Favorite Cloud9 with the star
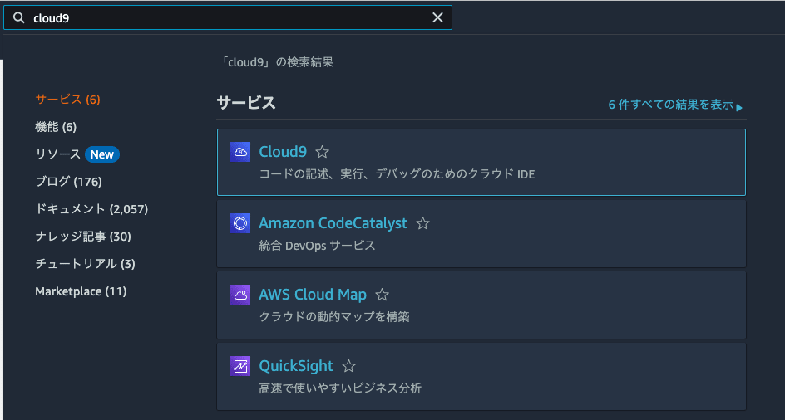The height and width of the screenshot is (420, 785). (x=323, y=153)
